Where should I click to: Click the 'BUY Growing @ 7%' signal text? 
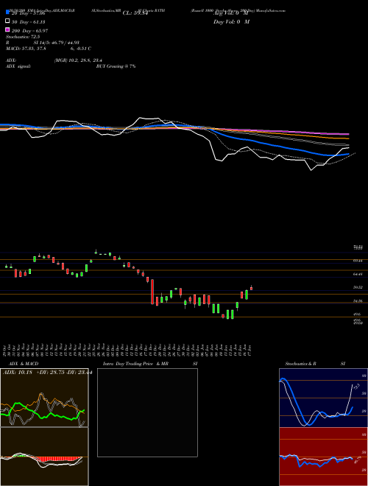point(116,66)
